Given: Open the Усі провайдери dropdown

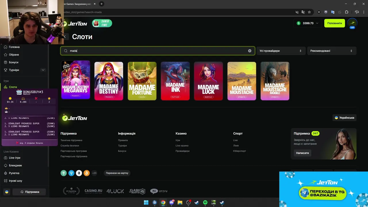Looking at the screenshot, I should pos(280,51).
